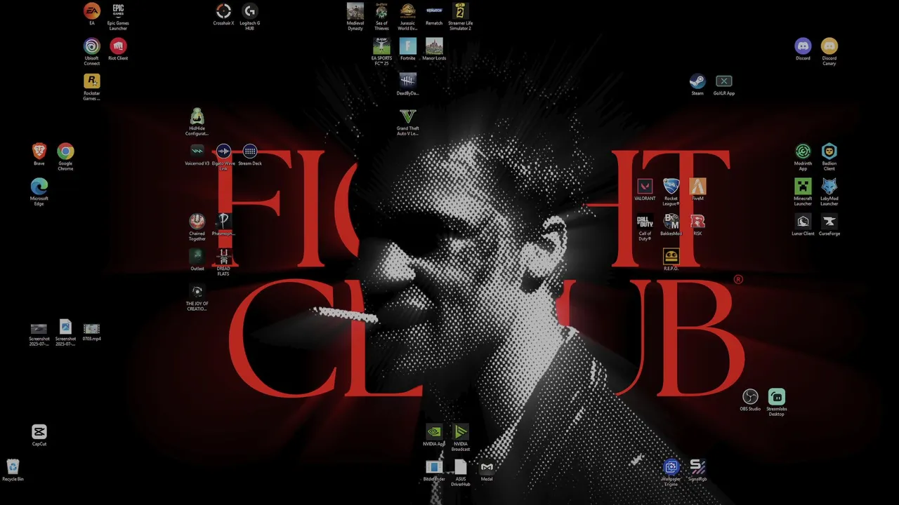Select DREAD FLATS icon
The image size is (899, 505).
tap(223, 257)
